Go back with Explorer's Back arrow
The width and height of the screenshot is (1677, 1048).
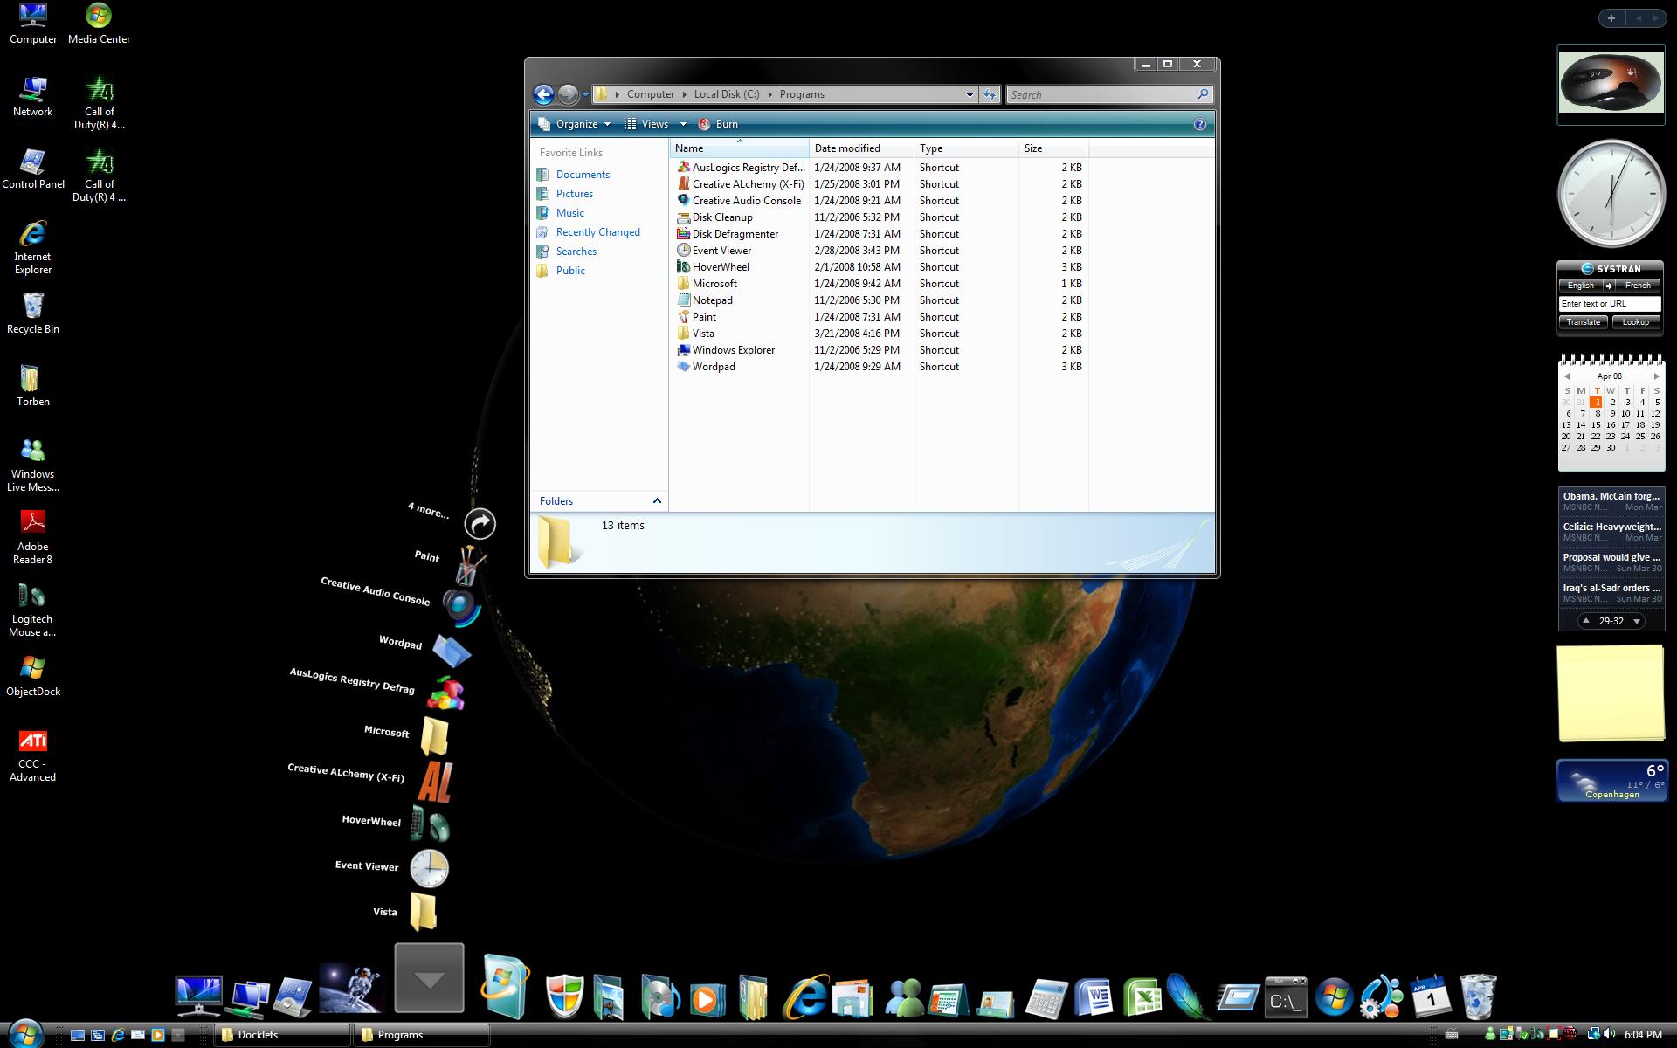pos(543,94)
